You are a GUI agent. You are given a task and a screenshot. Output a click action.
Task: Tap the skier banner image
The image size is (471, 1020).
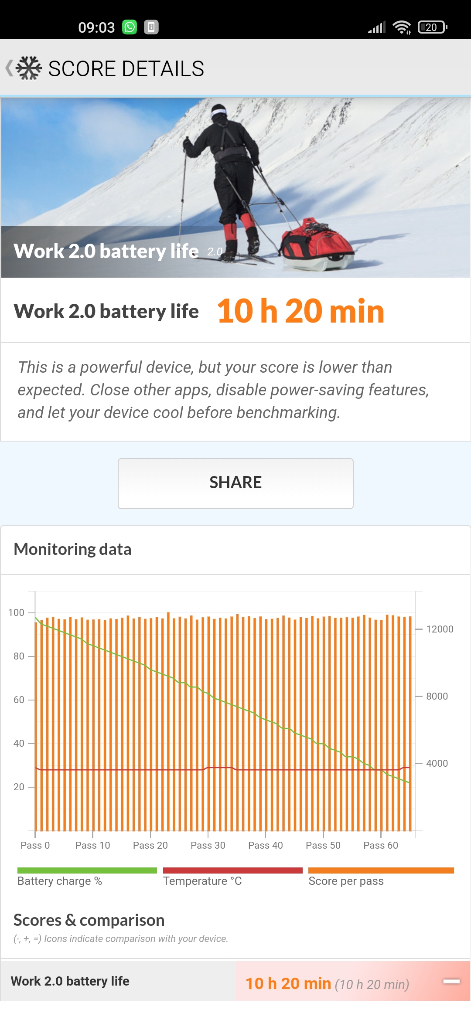point(235,187)
